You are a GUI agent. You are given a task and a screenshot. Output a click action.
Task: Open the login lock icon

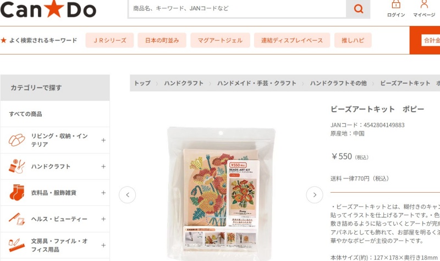[396, 5]
